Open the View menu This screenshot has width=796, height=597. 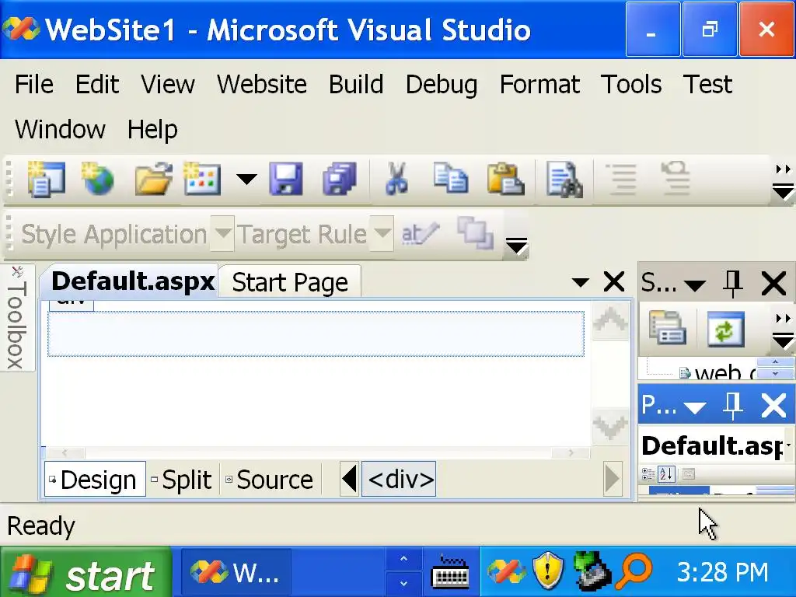click(168, 84)
